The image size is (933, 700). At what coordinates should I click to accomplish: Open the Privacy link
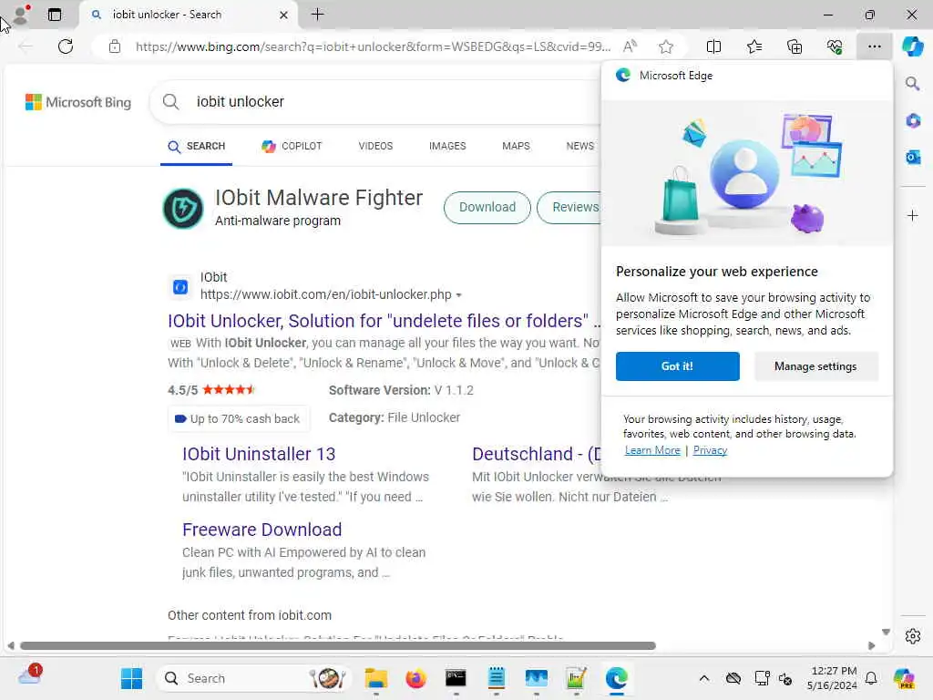(x=710, y=450)
